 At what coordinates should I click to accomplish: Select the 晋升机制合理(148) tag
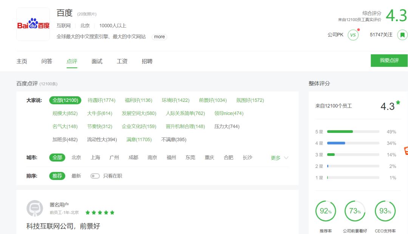pos(185,126)
